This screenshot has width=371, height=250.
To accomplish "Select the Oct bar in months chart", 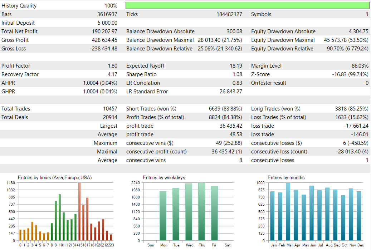I will [x=343, y=218].
